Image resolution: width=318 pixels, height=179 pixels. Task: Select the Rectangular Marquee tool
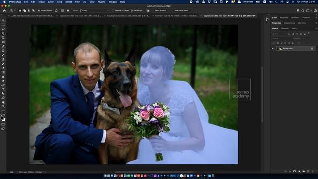pyautogui.click(x=3, y=25)
